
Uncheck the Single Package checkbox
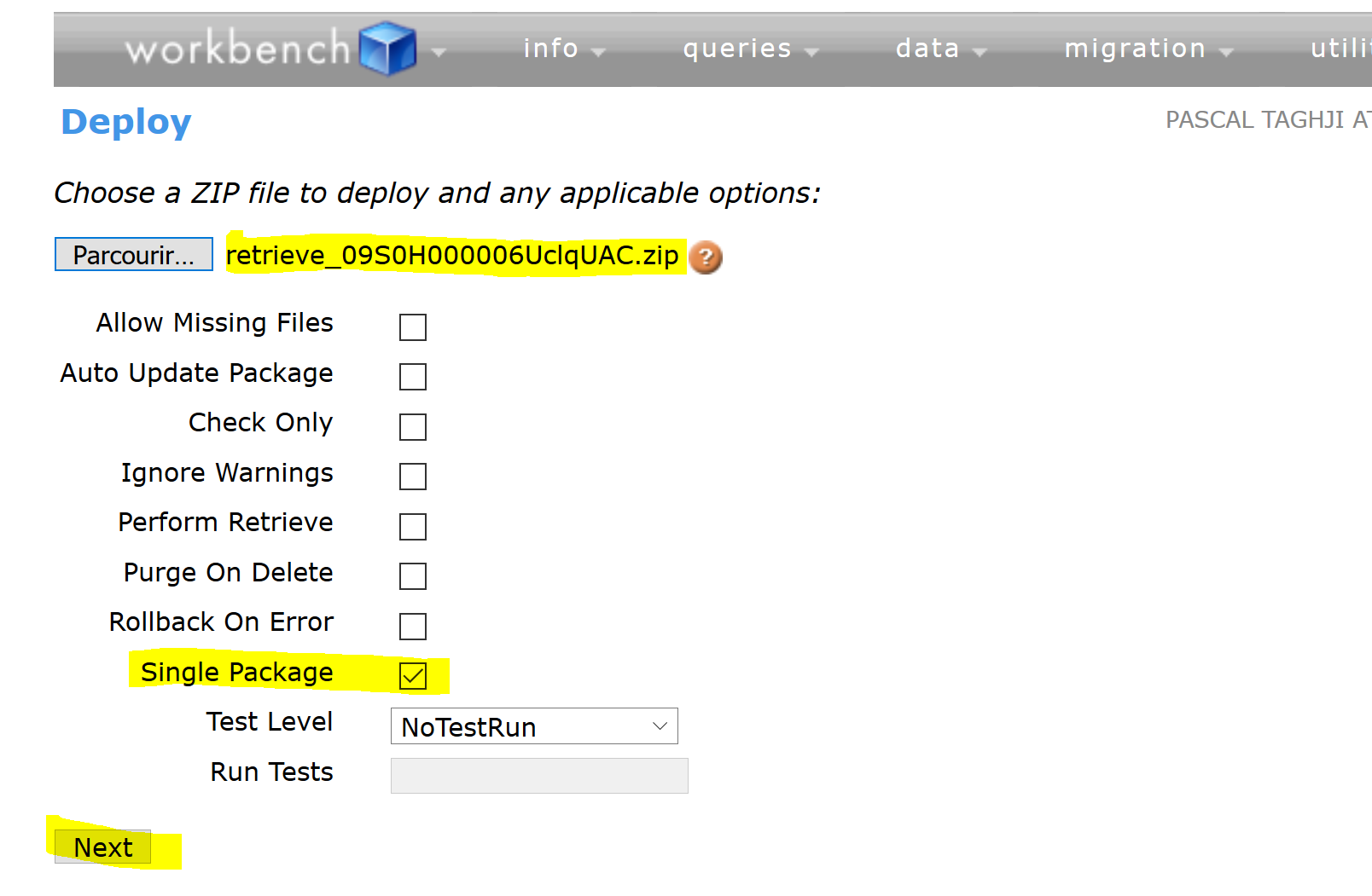click(413, 676)
